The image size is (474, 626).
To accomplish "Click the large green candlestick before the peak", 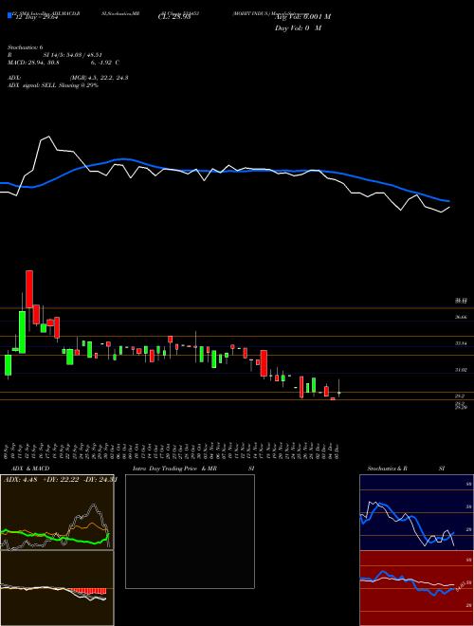I will tap(22, 332).
